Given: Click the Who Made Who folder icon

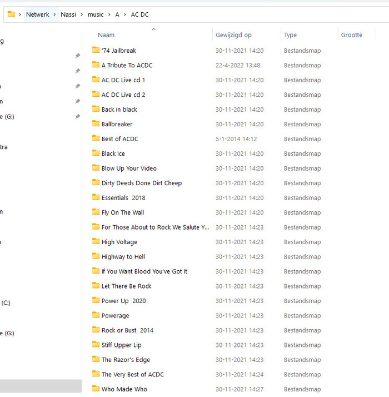Looking at the screenshot, I should click(96, 388).
